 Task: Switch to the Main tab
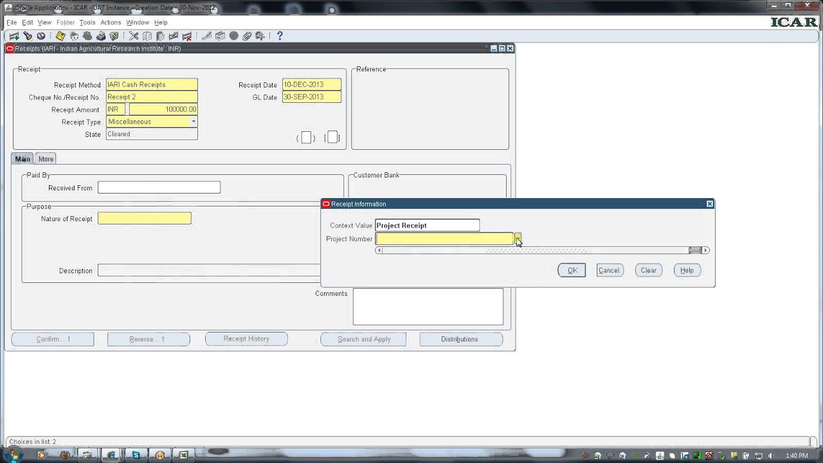pos(23,159)
